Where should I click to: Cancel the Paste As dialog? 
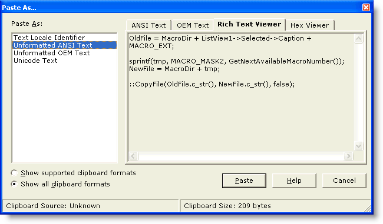344,180
